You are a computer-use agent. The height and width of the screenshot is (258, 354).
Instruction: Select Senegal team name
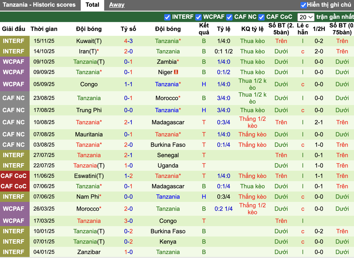[168, 155]
